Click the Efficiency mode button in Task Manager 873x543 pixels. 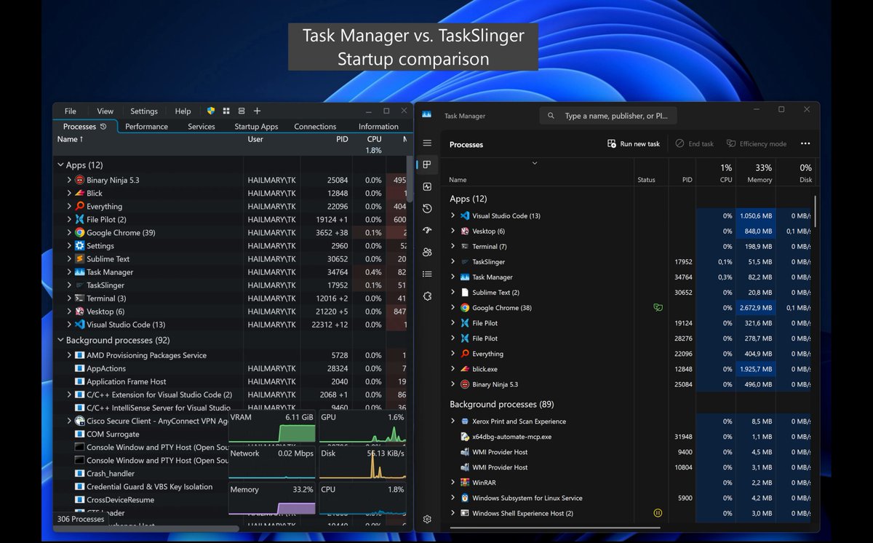click(757, 144)
